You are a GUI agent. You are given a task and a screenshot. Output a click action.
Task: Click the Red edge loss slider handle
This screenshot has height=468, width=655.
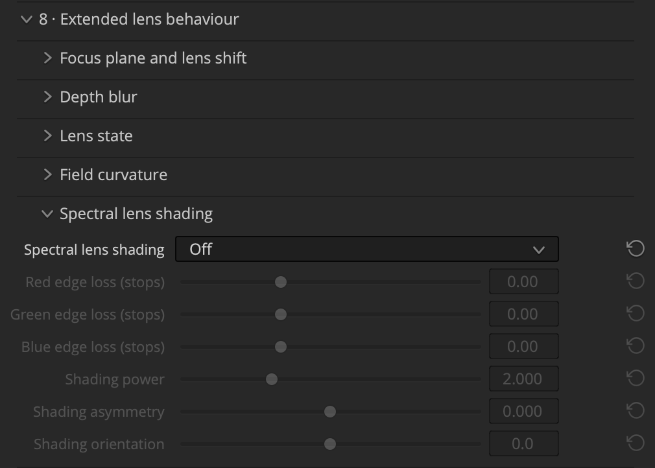point(281,282)
